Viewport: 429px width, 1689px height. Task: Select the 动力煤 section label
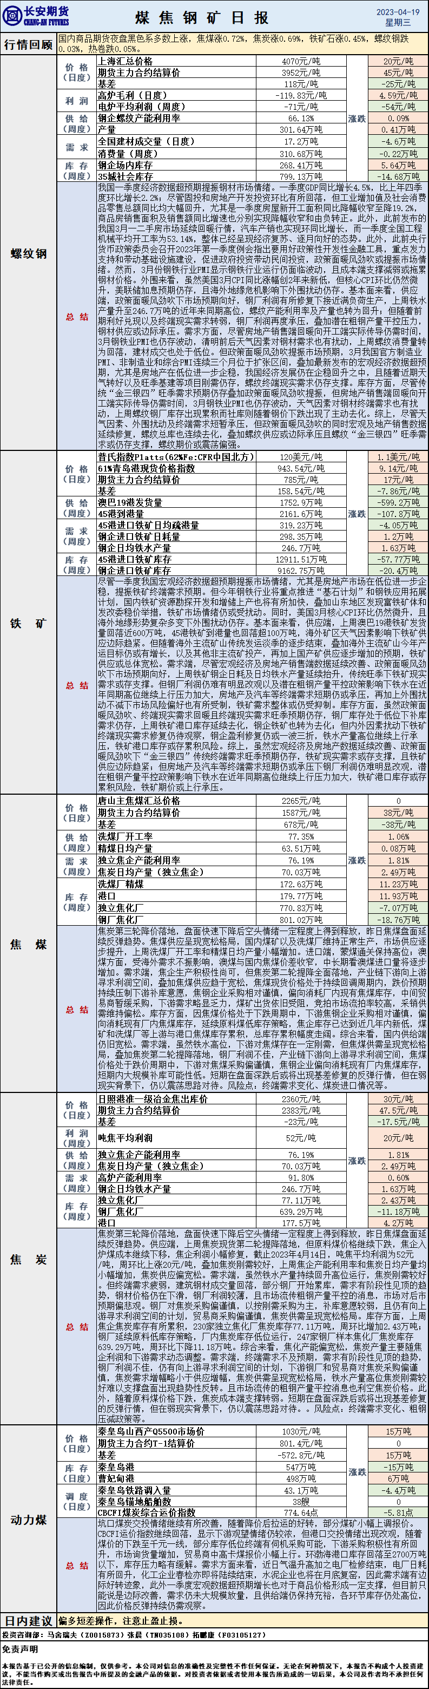[28, 1519]
